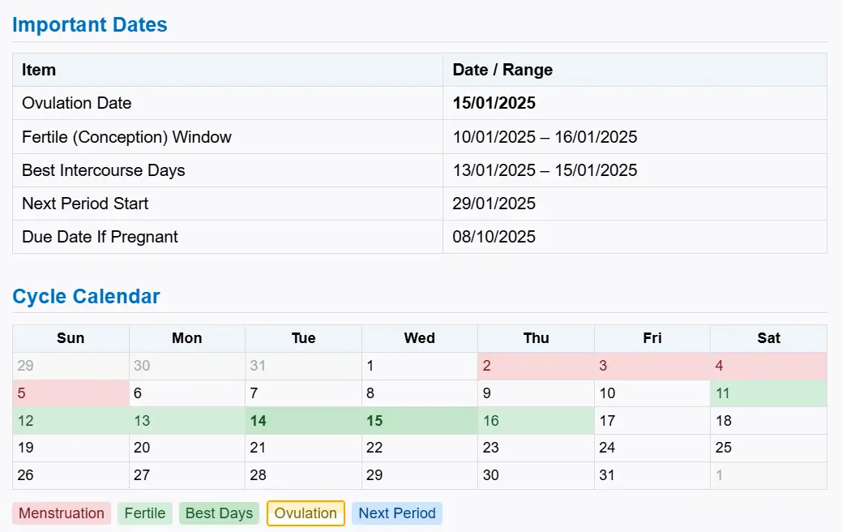This screenshot has height=532, width=842.
Task: Click the due date 08/10/2025
Action: (x=494, y=237)
